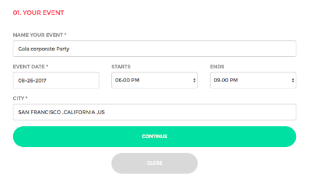The height and width of the screenshot is (187, 310).
Task: Open the Starts time dropdown
Action: [154, 80]
